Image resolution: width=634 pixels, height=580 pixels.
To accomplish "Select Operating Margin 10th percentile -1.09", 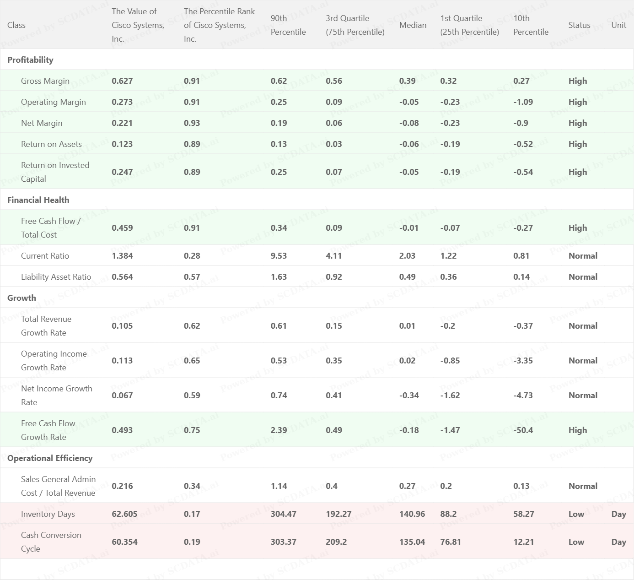I will 523,102.
